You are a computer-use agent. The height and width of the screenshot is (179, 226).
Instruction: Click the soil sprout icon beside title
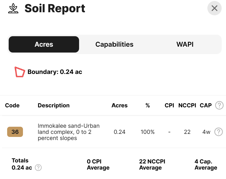click(13, 8)
